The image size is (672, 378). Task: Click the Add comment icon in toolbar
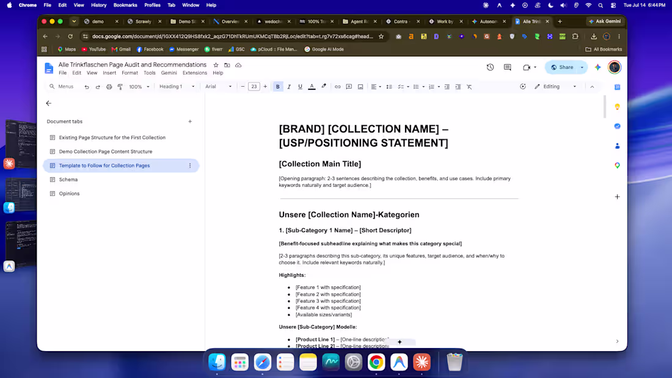pyautogui.click(x=349, y=87)
